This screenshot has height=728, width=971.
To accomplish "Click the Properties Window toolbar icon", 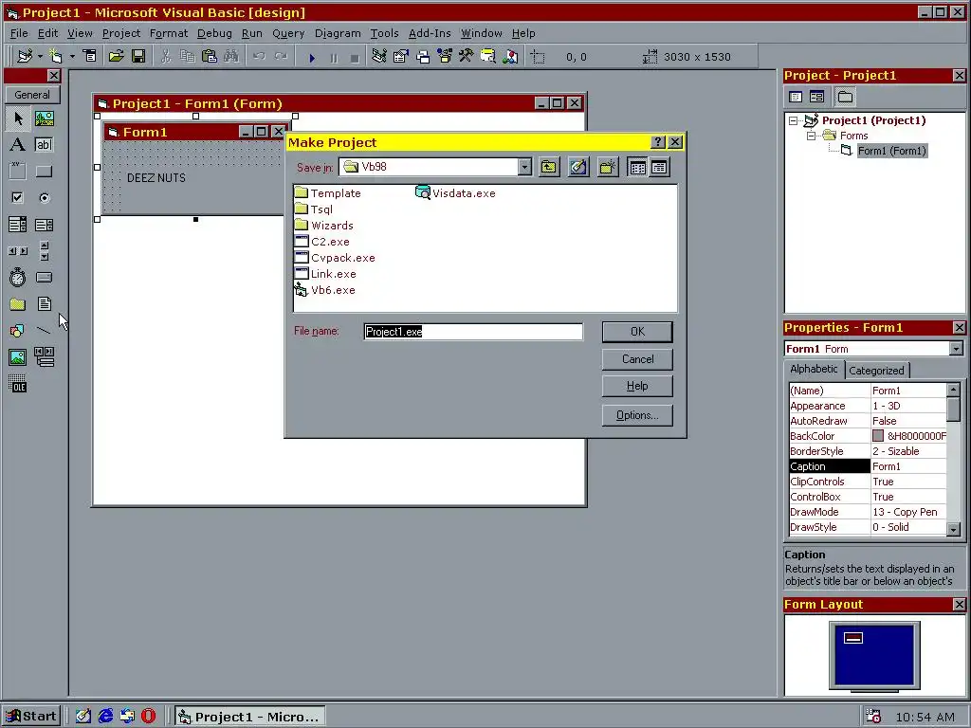I will pos(401,57).
